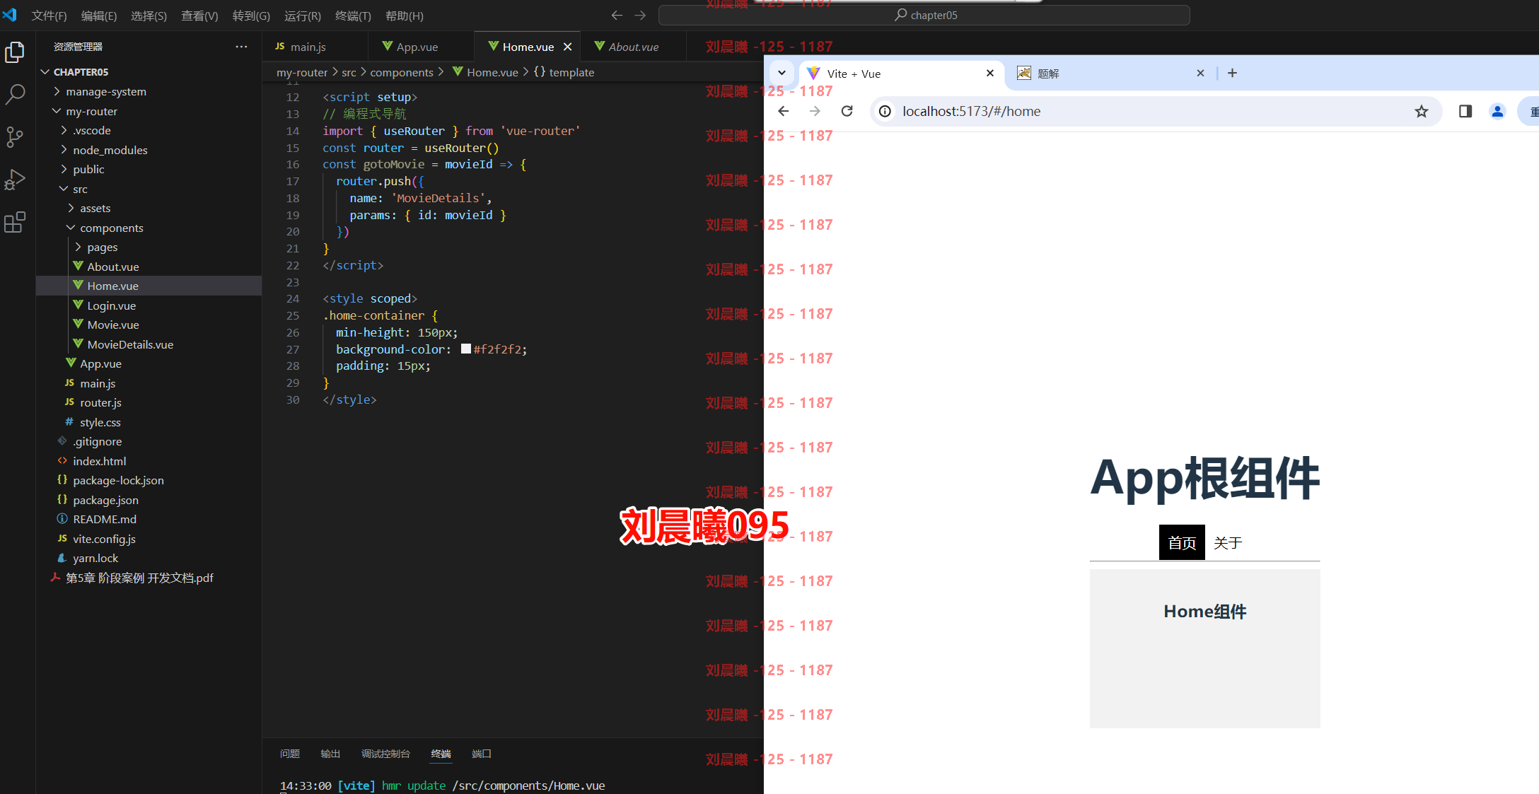The width and height of the screenshot is (1539, 794).
Task: Open the Search view in activity bar
Action: click(x=15, y=94)
